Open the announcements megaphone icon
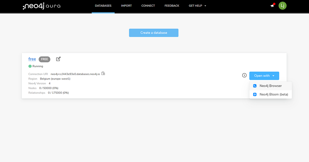This screenshot has width=309, height=162. (x=272, y=6)
